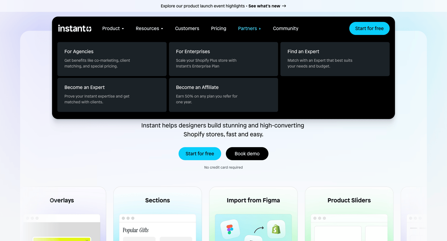This screenshot has height=241, width=447.
Task: Open the For Agencies partner card
Action: [x=112, y=59]
